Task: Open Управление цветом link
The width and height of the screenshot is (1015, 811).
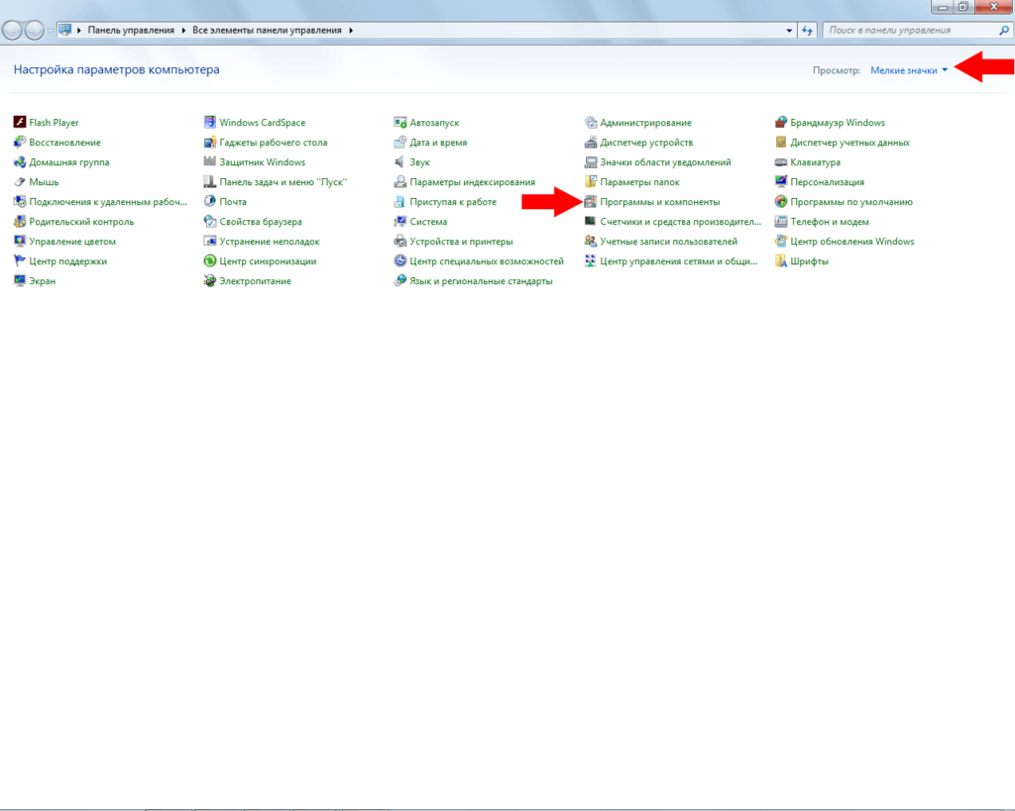Action: click(x=72, y=242)
